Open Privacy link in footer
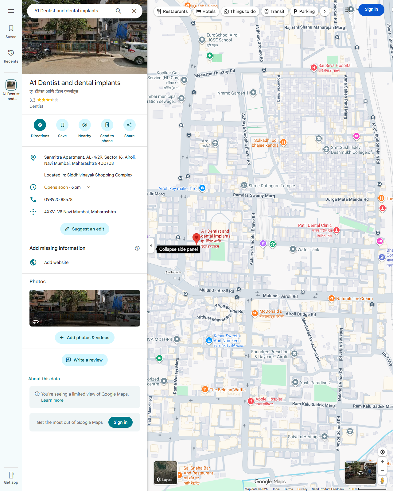 point(302,489)
